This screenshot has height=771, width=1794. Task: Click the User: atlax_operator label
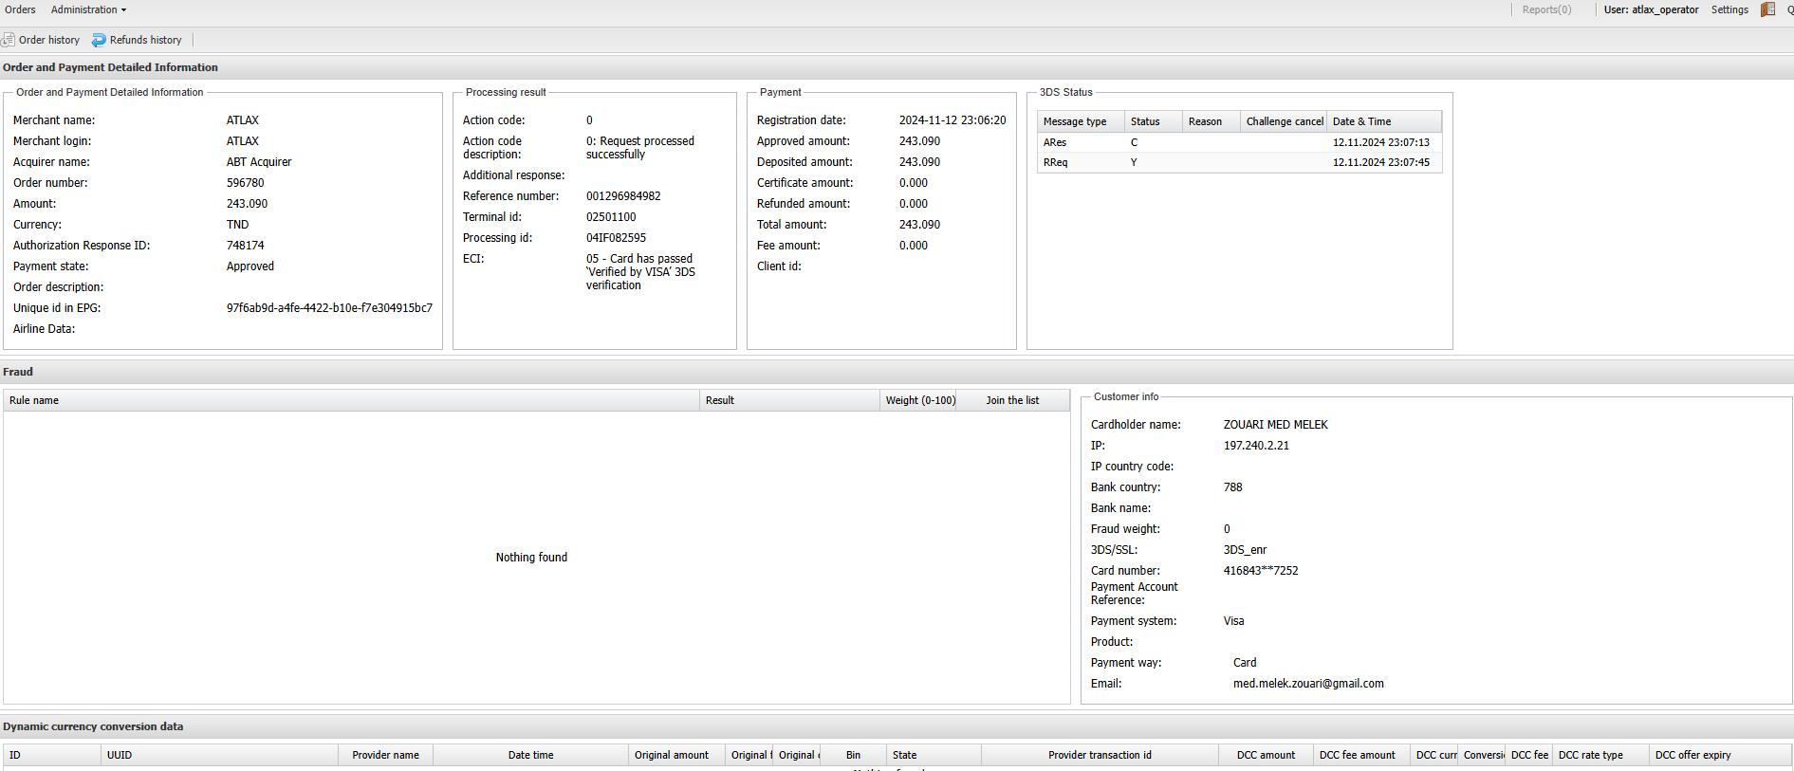tap(1651, 9)
